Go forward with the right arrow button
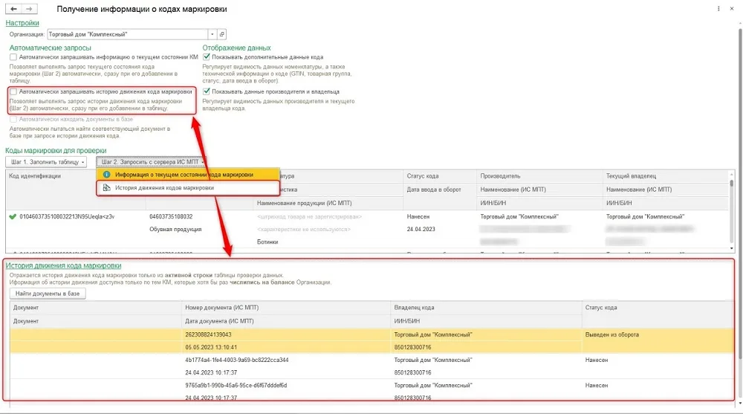Image resolution: width=743 pixels, height=414 pixels. [30, 9]
